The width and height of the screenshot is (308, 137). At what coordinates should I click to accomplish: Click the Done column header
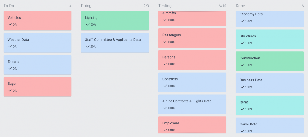(240, 6)
